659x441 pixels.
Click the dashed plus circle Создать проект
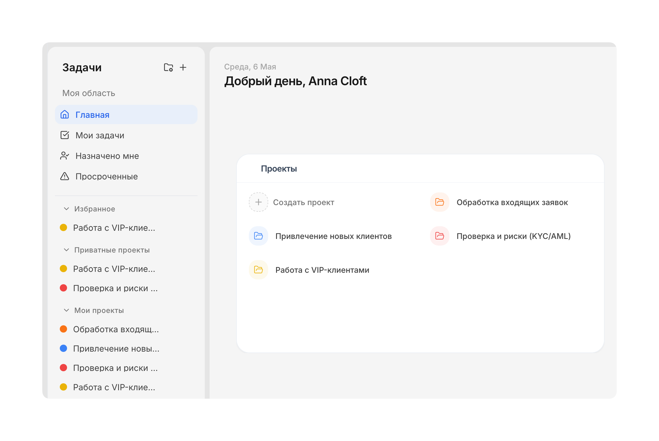[259, 202]
